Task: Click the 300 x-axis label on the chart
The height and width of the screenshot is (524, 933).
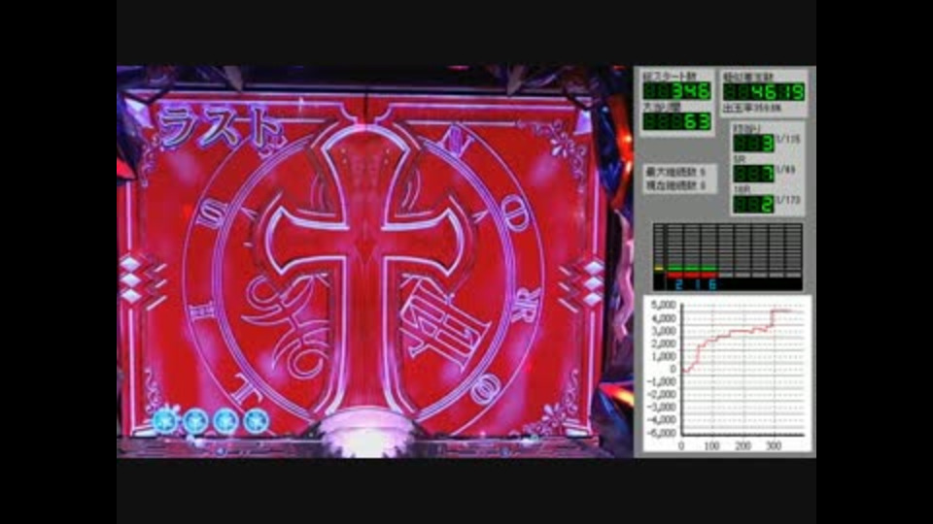Action: pos(774,445)
